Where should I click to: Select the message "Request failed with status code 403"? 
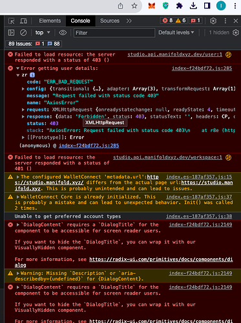105,96
